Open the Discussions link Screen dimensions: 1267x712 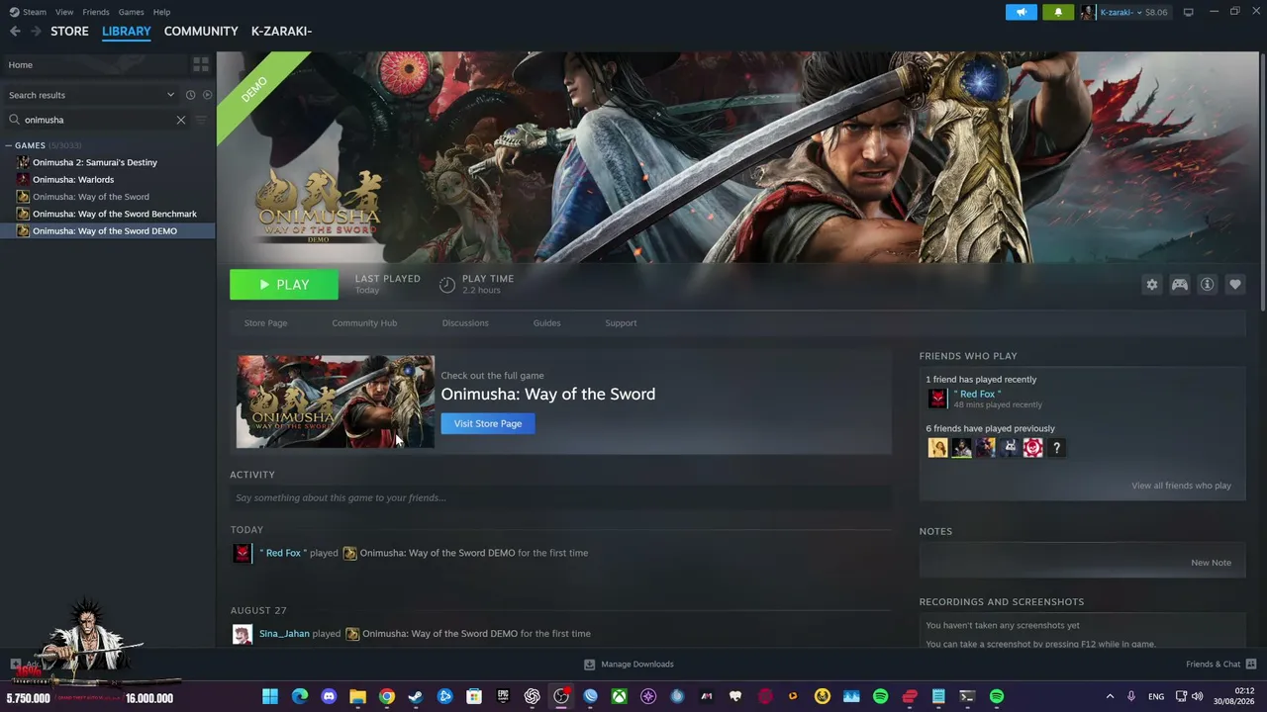(x=465, y=323)
